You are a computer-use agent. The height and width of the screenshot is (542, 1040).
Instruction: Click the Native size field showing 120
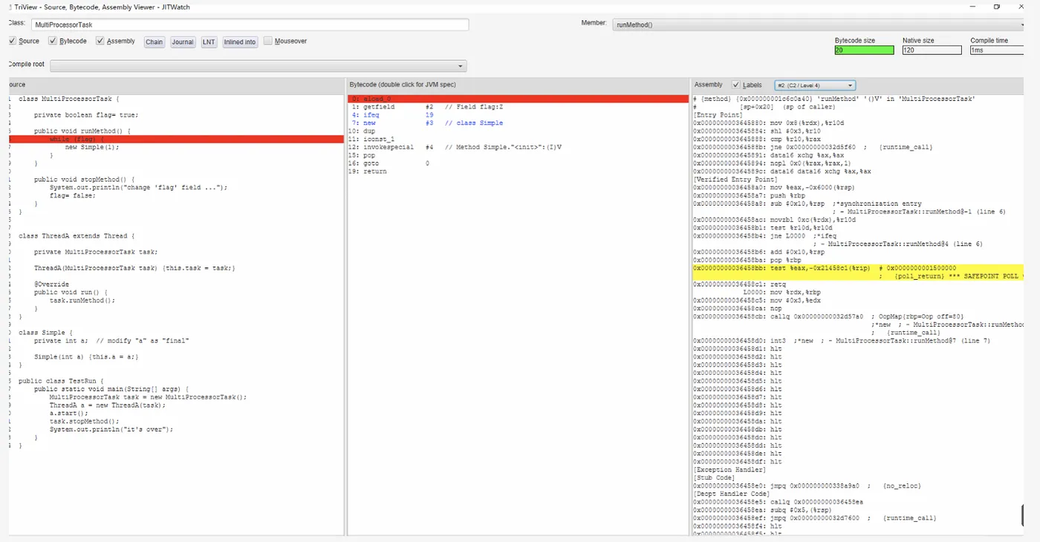point(932,50)
